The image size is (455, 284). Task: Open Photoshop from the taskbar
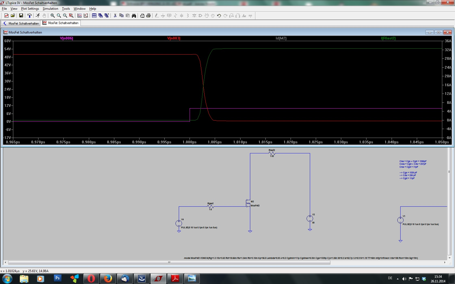click(x=57, y=278)
